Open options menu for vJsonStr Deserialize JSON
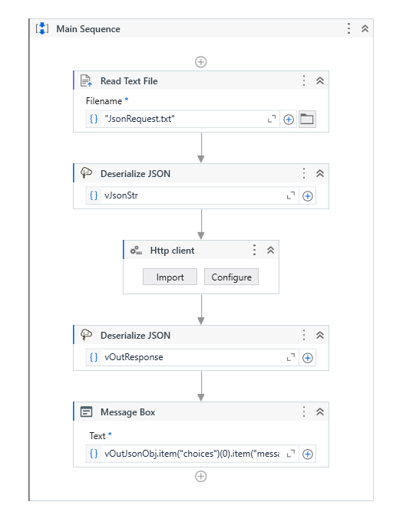 304,173
